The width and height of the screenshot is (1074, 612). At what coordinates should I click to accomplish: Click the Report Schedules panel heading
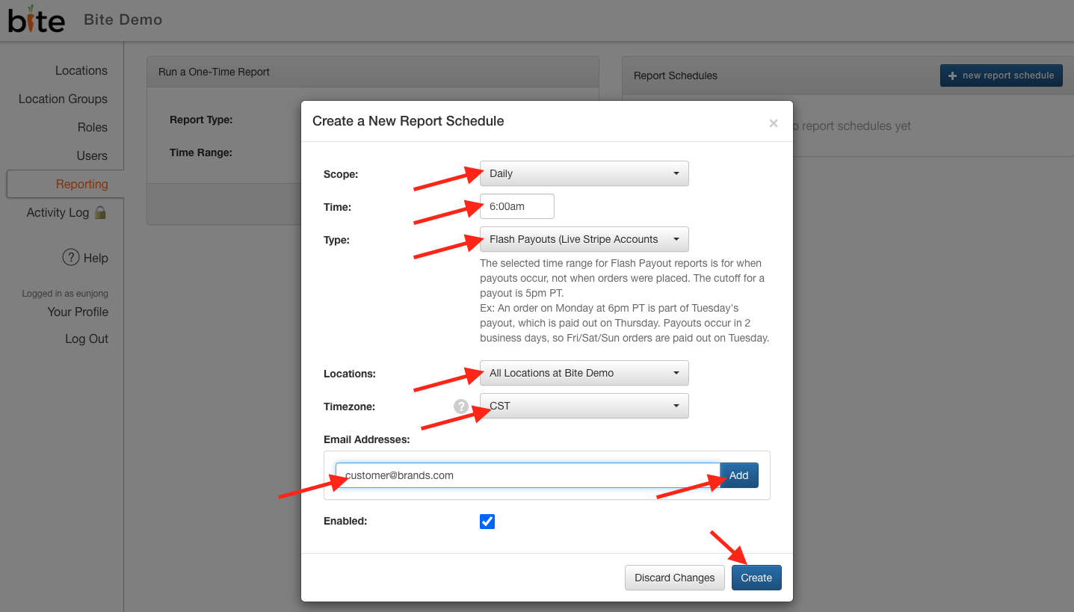coord(676,75)
